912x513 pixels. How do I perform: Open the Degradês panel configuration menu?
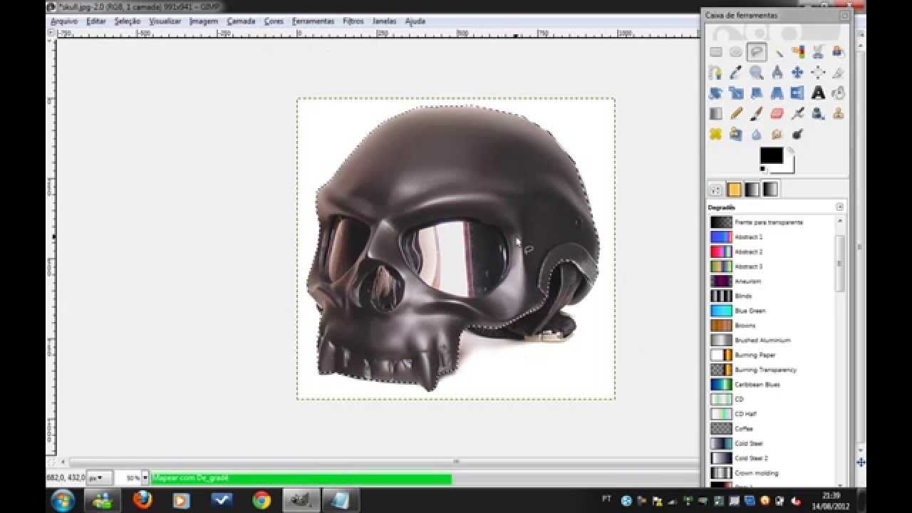tap(839, 207)
